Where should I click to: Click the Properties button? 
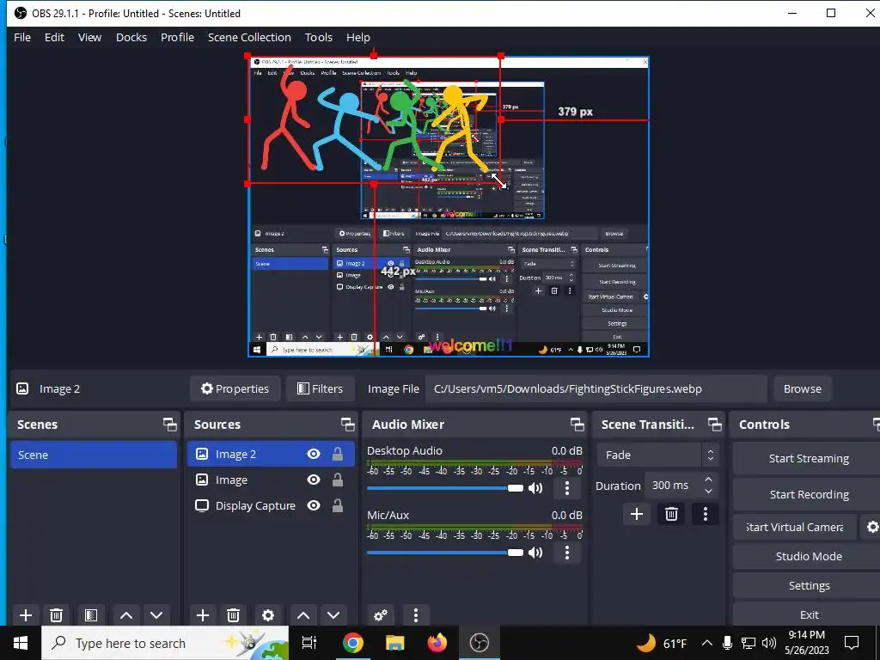click(235, 388)
